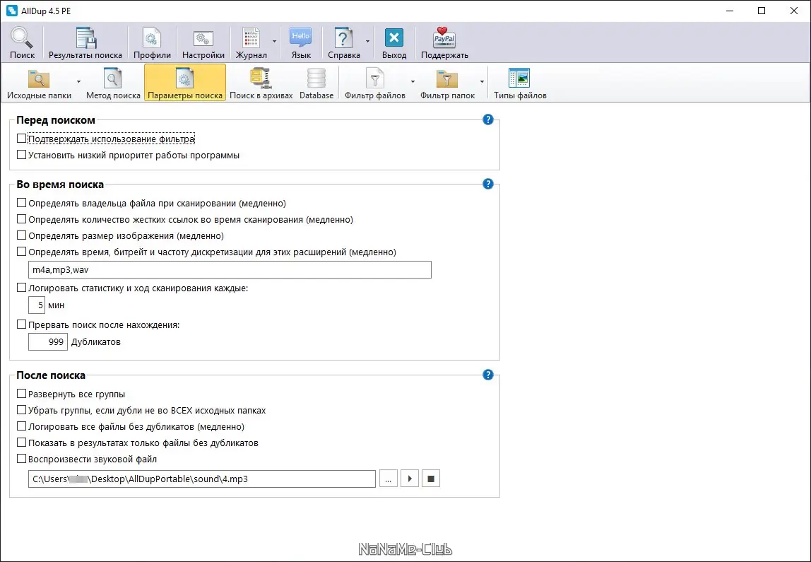Select the Параметры поиска section
Screen dimensions: 811x562
click(x=185, y=83)
